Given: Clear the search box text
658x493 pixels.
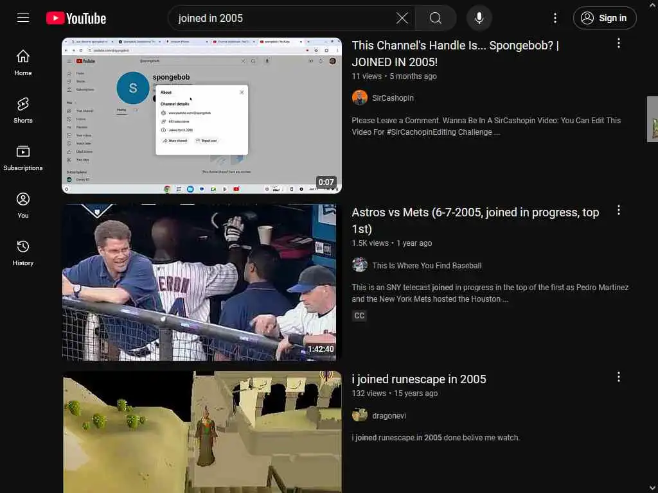Looking at the screenshot, I should point(402,18).
